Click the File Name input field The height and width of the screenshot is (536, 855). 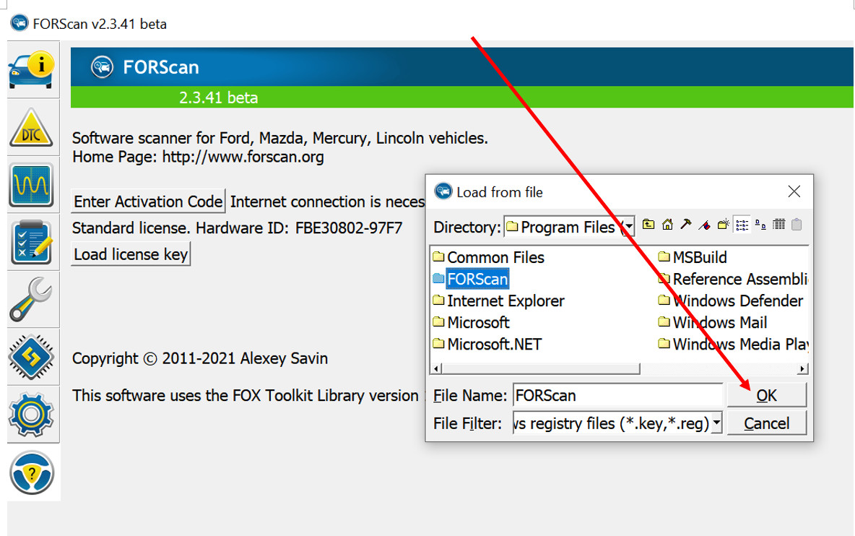pyautogui.click(x=617, y=396)
